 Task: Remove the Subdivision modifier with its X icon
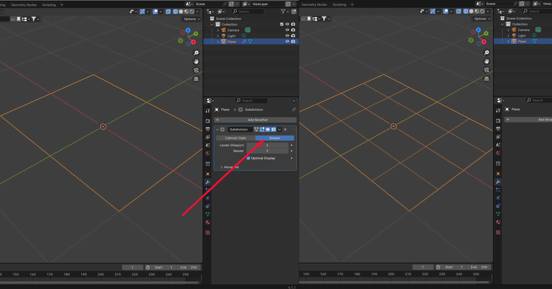(x=285, y=129)
